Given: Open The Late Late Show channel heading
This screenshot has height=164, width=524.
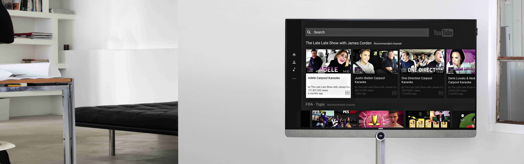Looking at the screenshot, I should pos(338,43).
